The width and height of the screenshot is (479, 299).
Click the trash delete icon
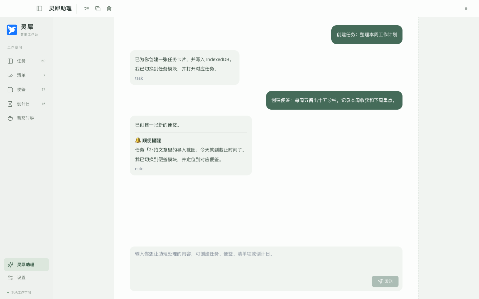pyautogui.click(x=109, y=9)
